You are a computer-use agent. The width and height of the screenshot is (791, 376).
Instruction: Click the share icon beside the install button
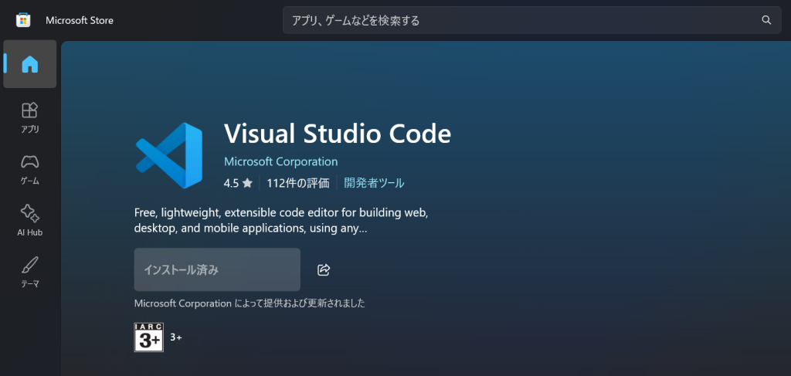(x=324, y=269)
